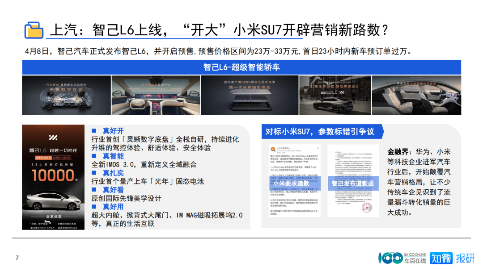Open the dark exterior car street image
Screen dimensions: 483x271
tap(335, 96)
